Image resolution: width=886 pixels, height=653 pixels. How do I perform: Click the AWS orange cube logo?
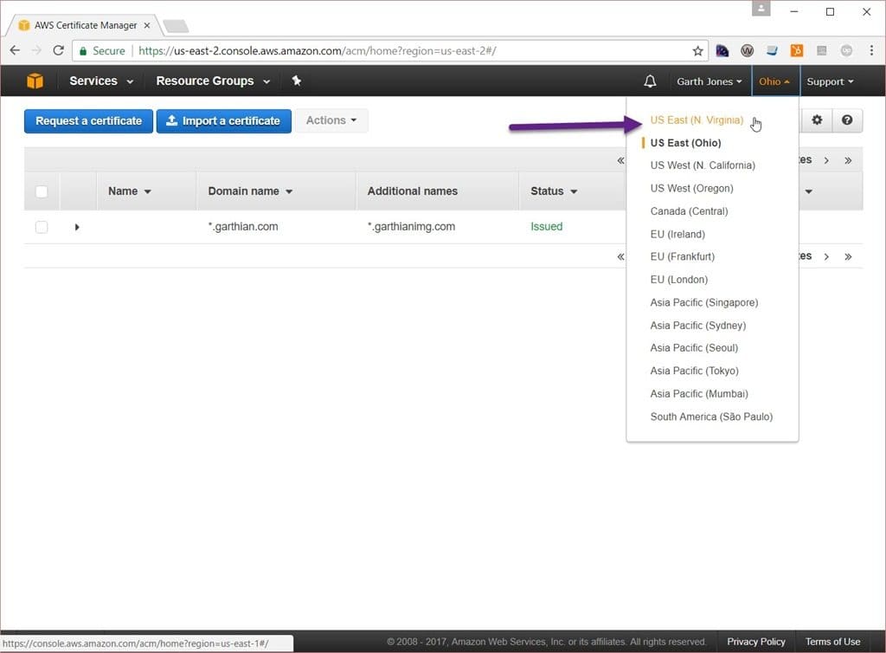(x=35, y=81)
